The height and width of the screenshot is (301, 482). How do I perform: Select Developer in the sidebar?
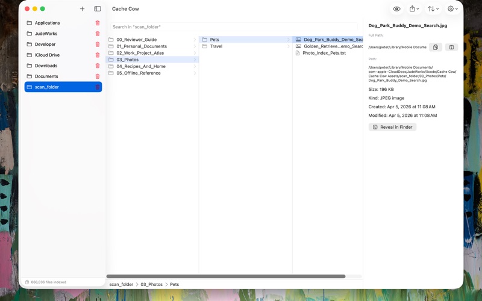click(63, 44)
